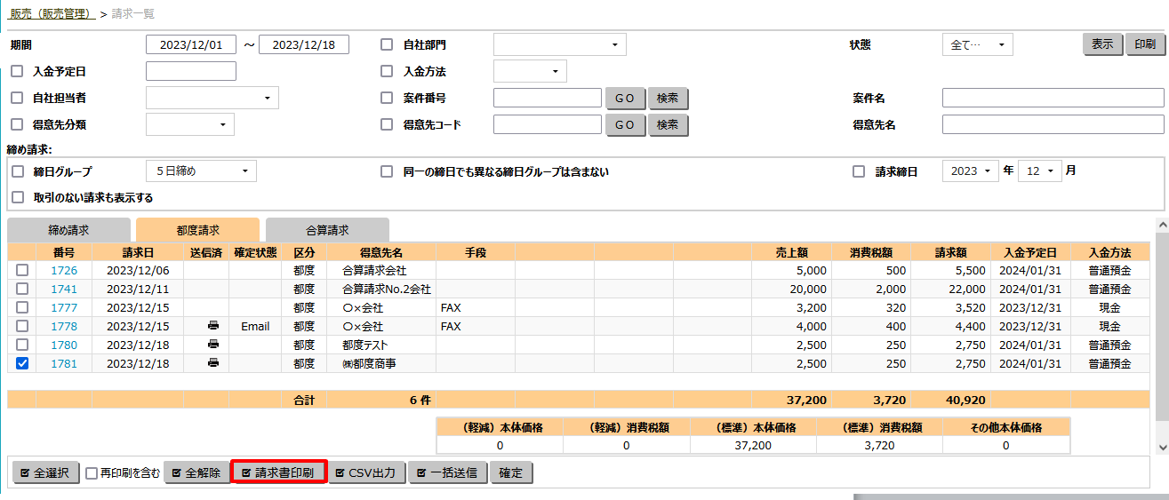Click the printer icon in row 1781
1169x500 pixels.
pyautogui.click(x=212, y=363)
